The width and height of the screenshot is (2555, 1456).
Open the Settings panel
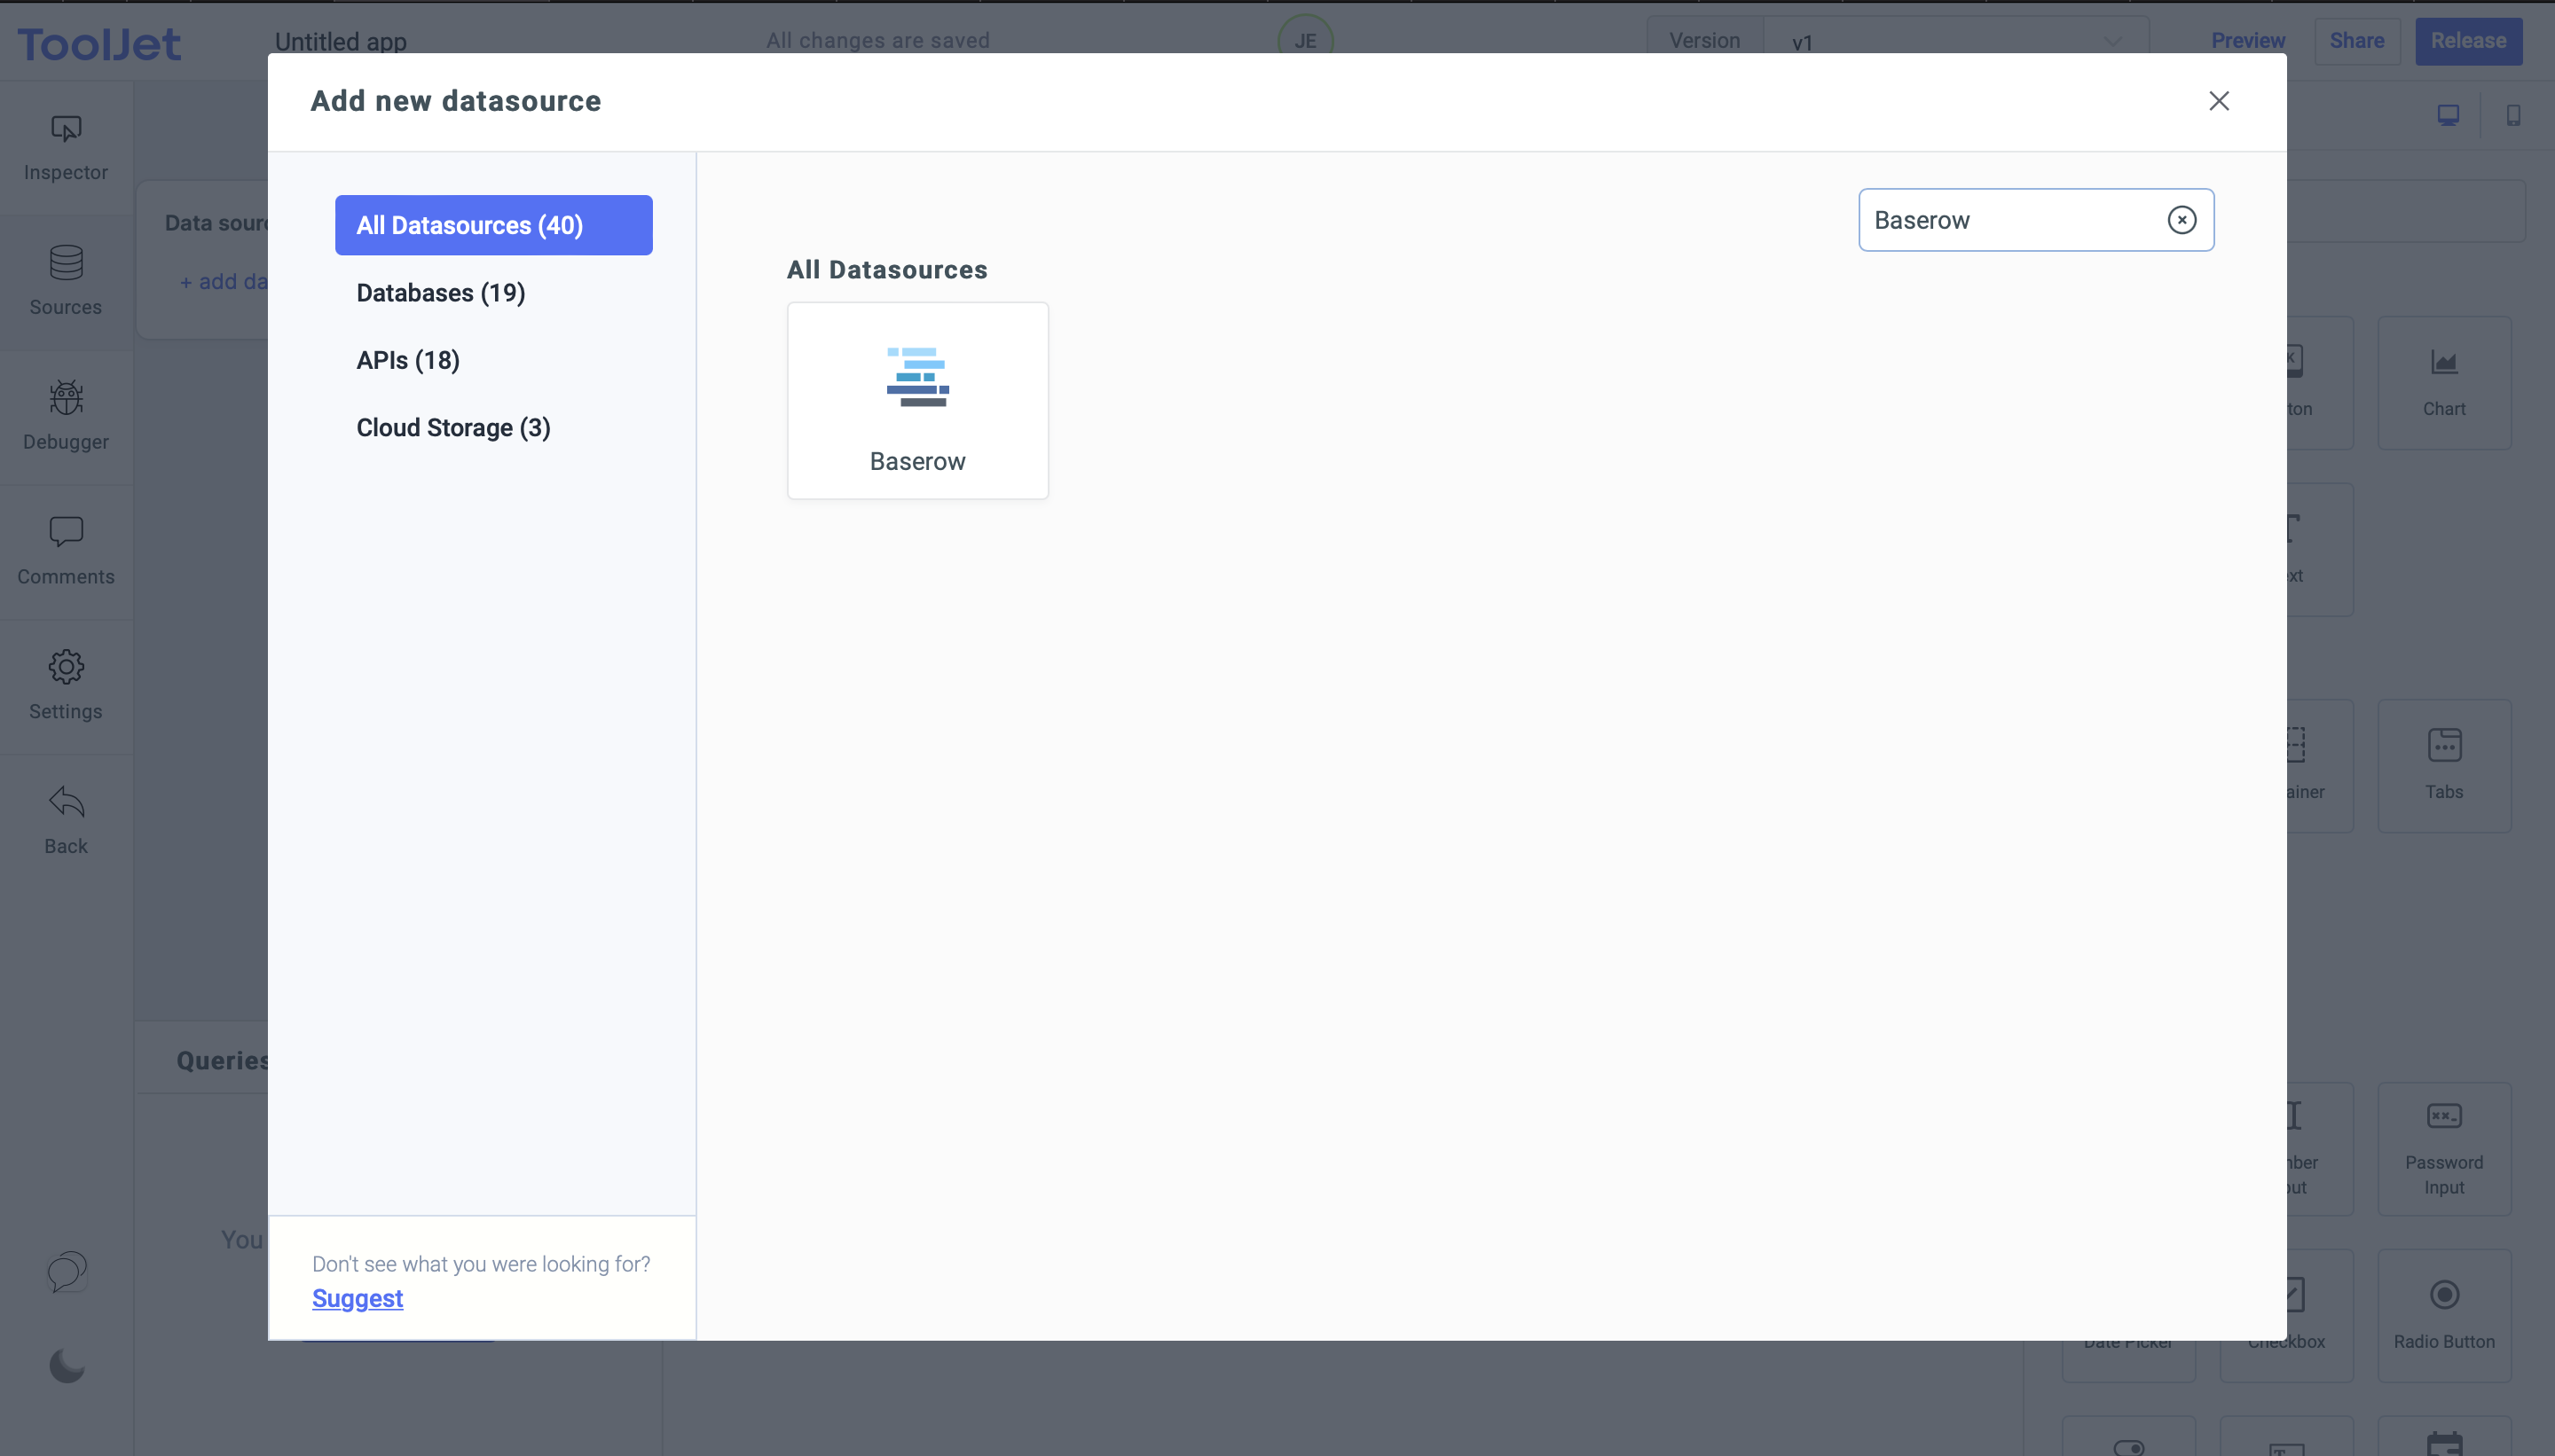click(64, 685)
